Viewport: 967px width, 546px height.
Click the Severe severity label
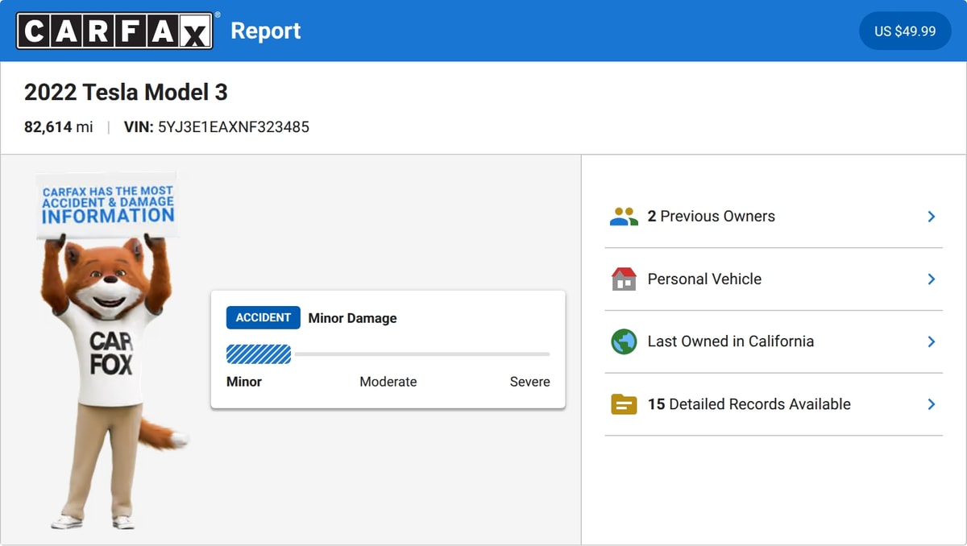pyautogui.click(x=530, y=382)
